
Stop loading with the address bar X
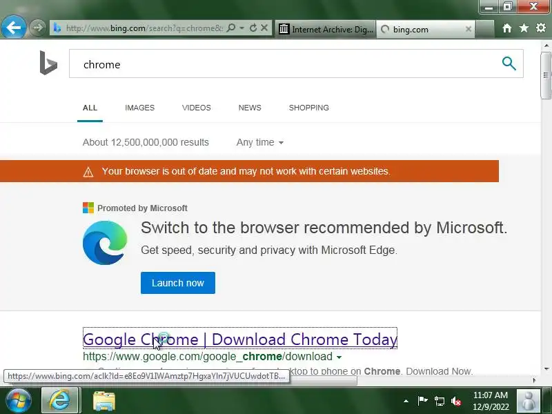click(264, 28)
